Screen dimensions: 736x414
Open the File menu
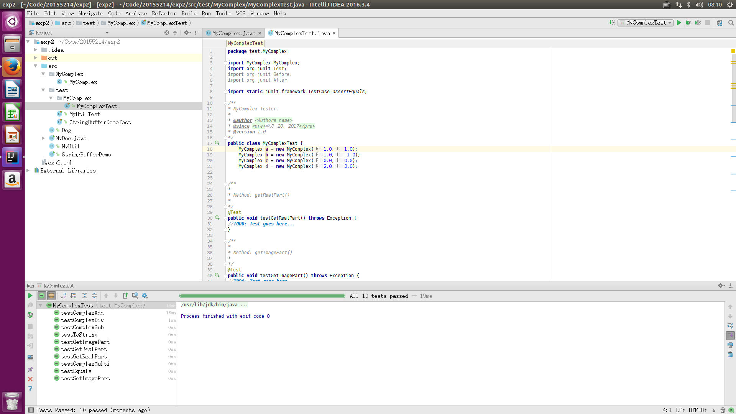pyautogui.click(x=33, y=13)
